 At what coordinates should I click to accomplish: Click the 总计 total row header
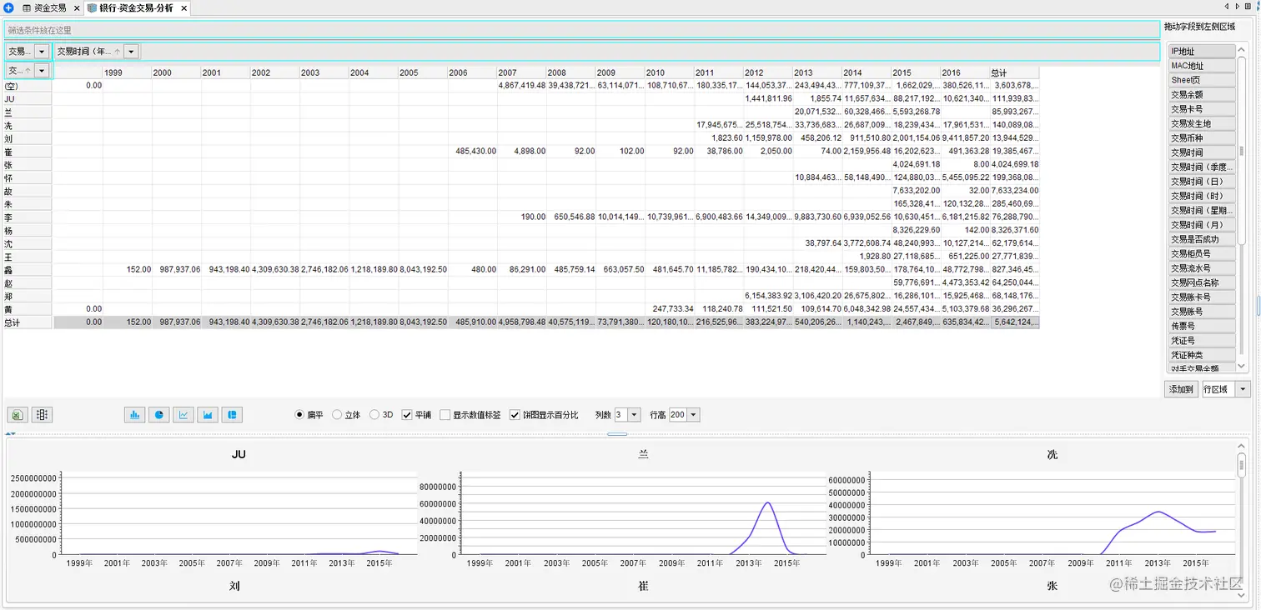[28, 322]
